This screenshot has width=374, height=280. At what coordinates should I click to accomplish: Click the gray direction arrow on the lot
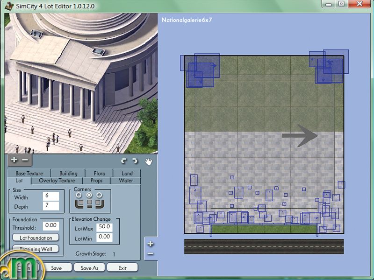point(300,135)
